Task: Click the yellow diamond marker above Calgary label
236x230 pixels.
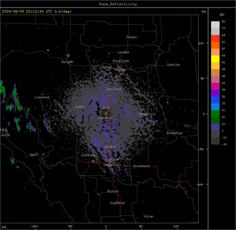Action: pos(111,161)
